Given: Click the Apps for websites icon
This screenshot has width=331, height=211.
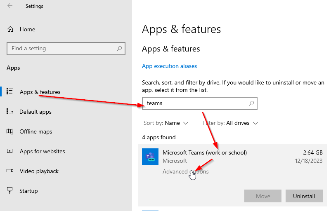Looking at the screenshot, I should [x=10, y=151].
